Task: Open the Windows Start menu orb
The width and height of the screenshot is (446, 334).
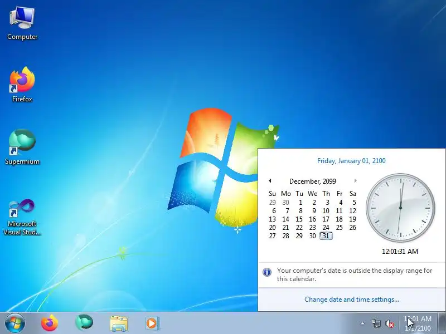Action: pyautogui.click(x=15, y=323)
